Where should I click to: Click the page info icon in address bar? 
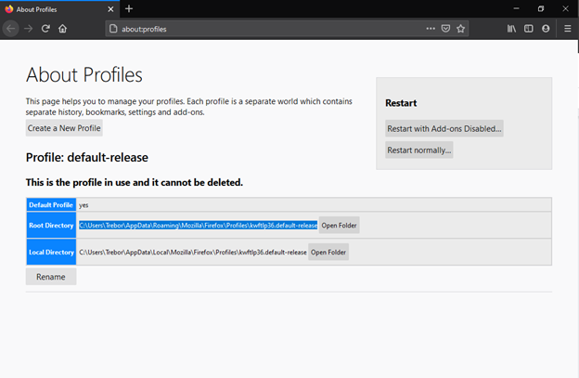click(113, 29)
